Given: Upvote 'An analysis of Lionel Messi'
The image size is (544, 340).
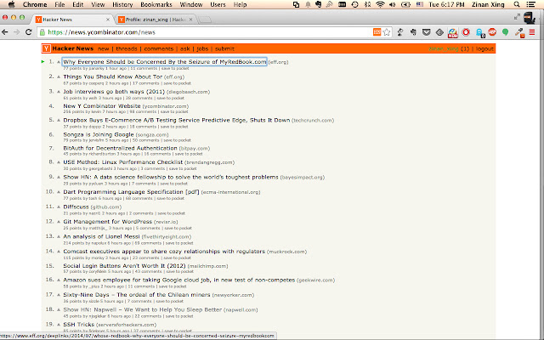Looking at the screenshot, I should [59, 236].
